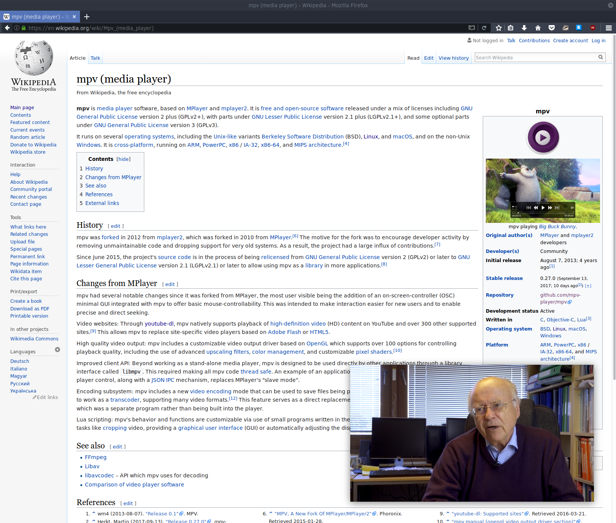Toggle Reader View icon in address bar
This screenshot has height=523, width=616.
click(x=472, y=28)
